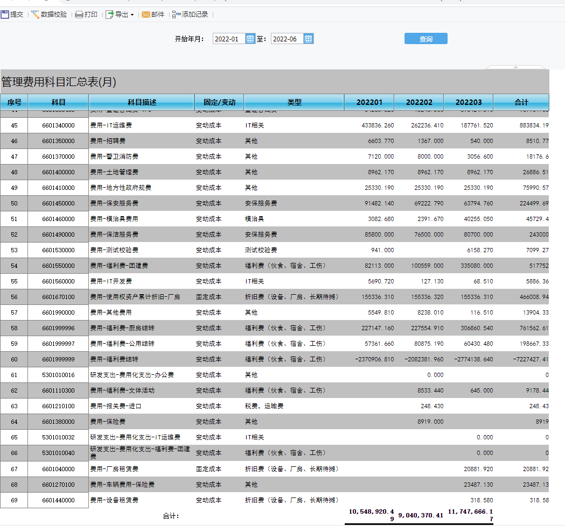Click the 科目描述 column header
This screenshot has height=526, width=565.
click(x=142, y=102)
